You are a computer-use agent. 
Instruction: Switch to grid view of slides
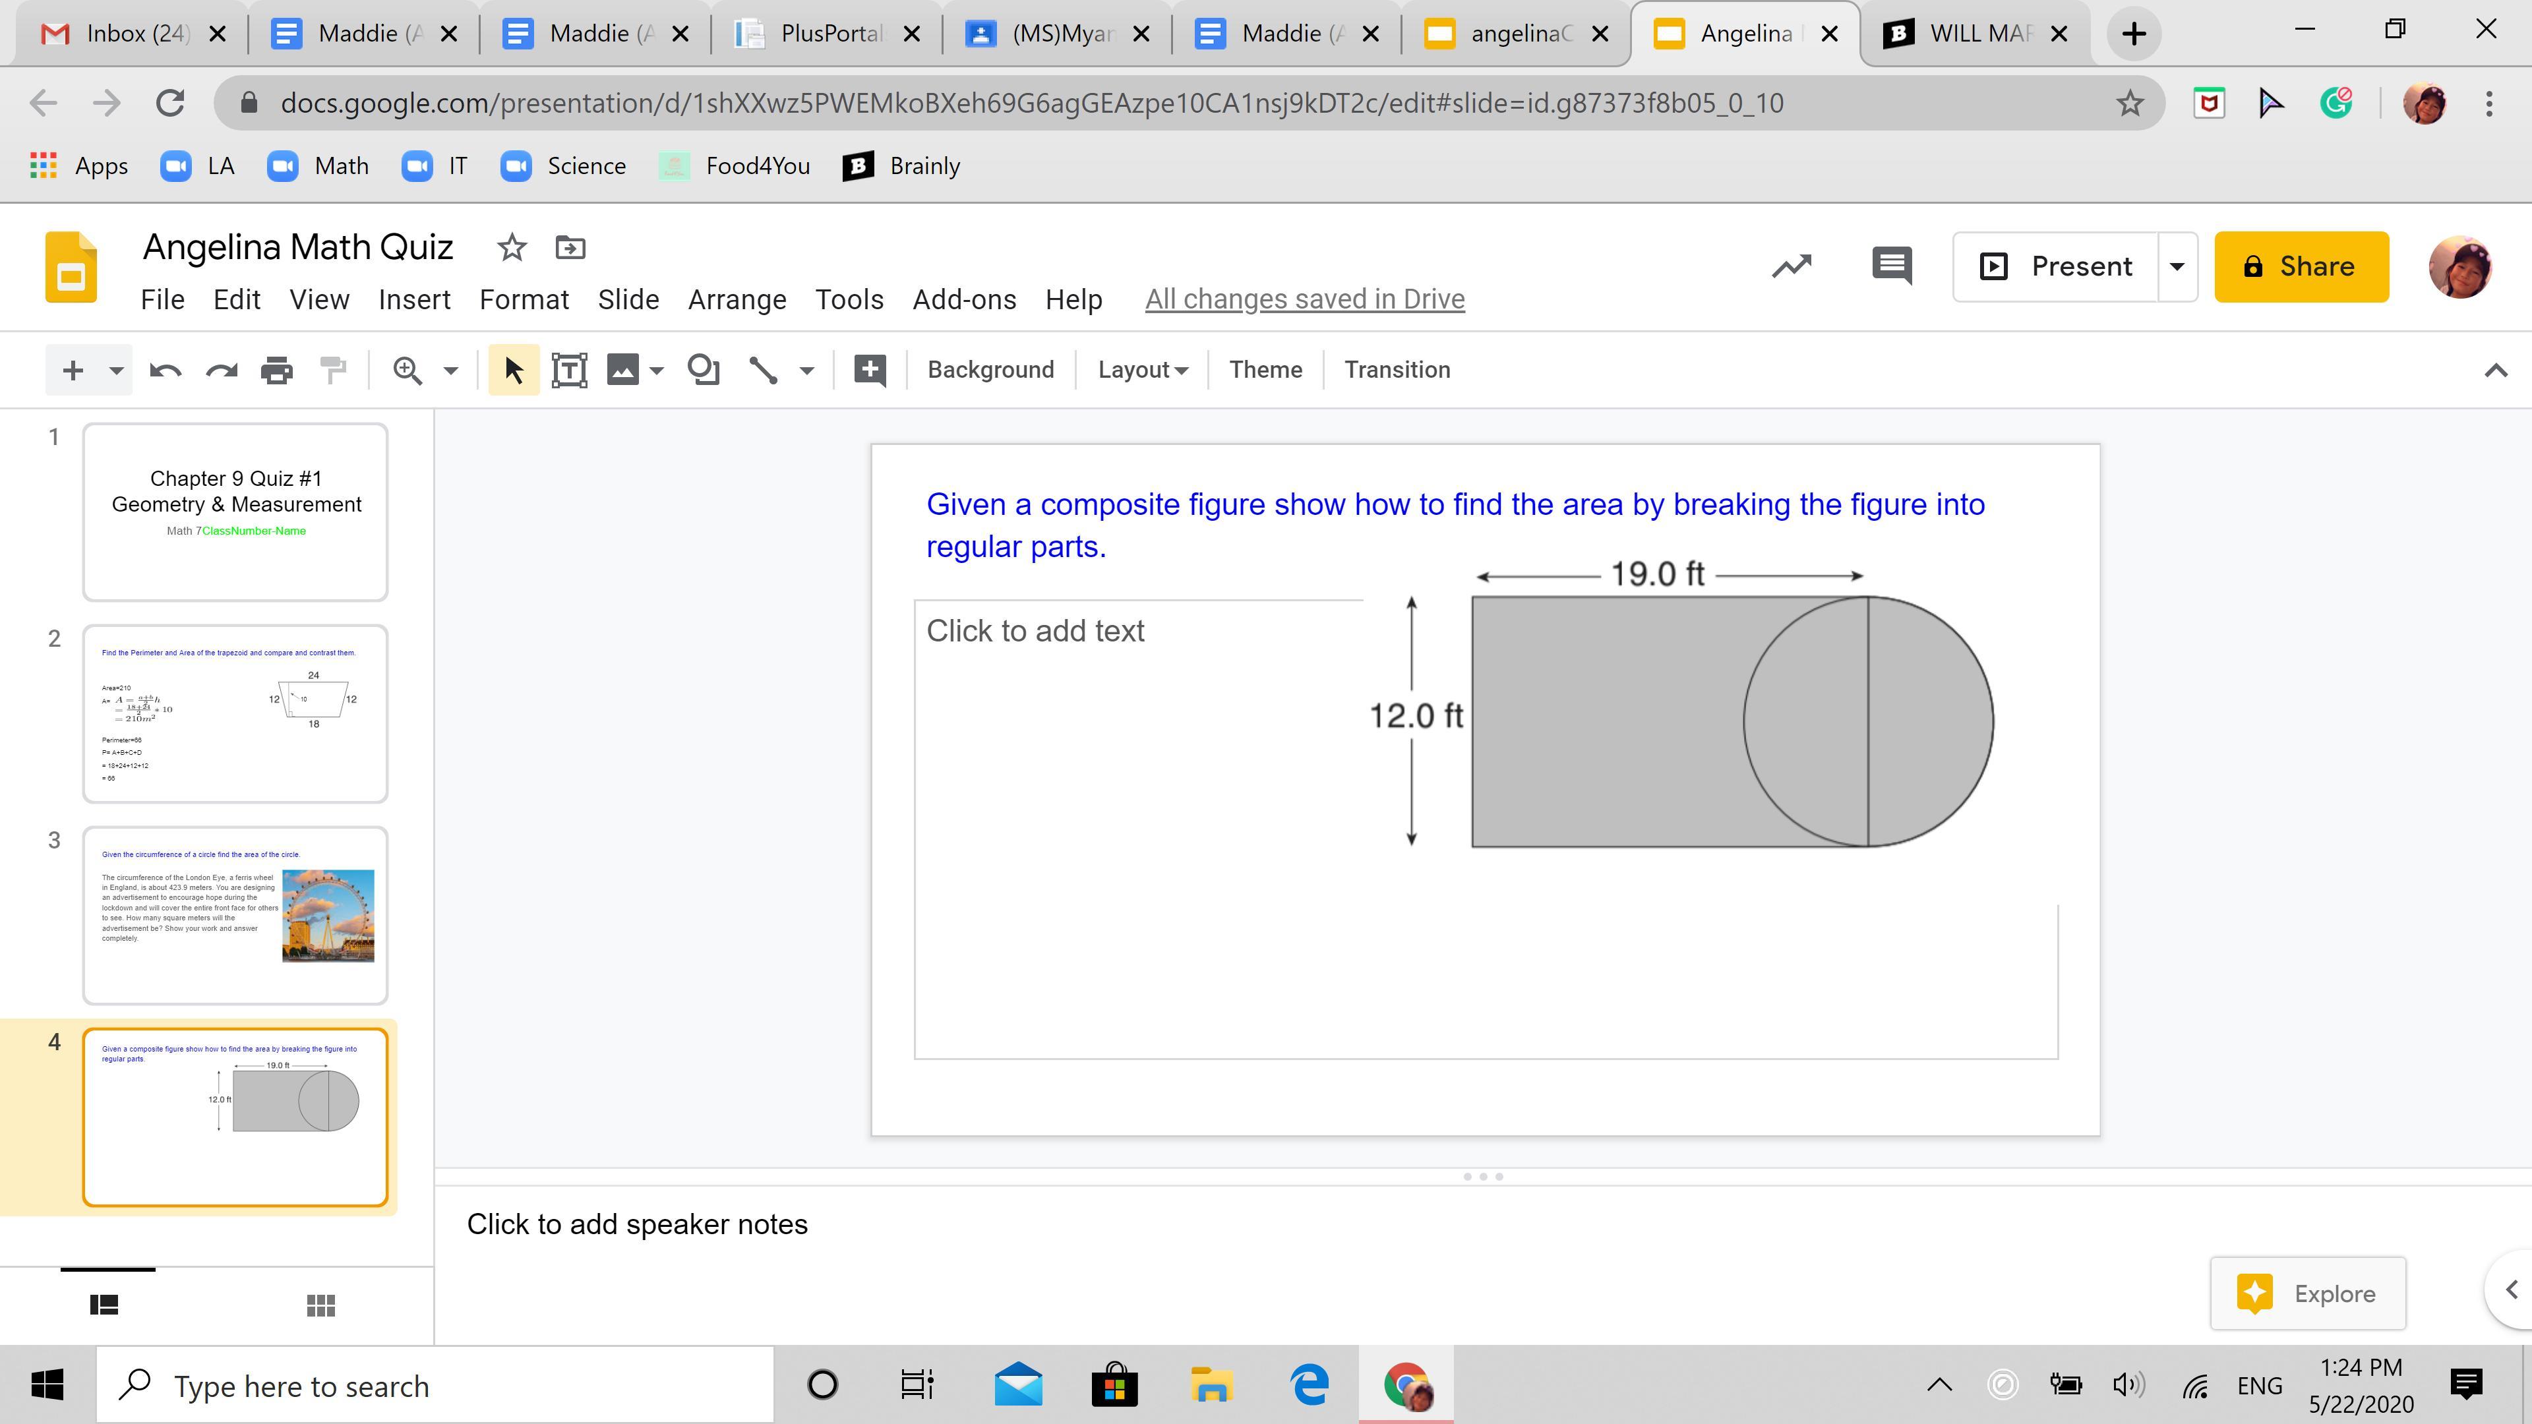[x=320, y=1305]
